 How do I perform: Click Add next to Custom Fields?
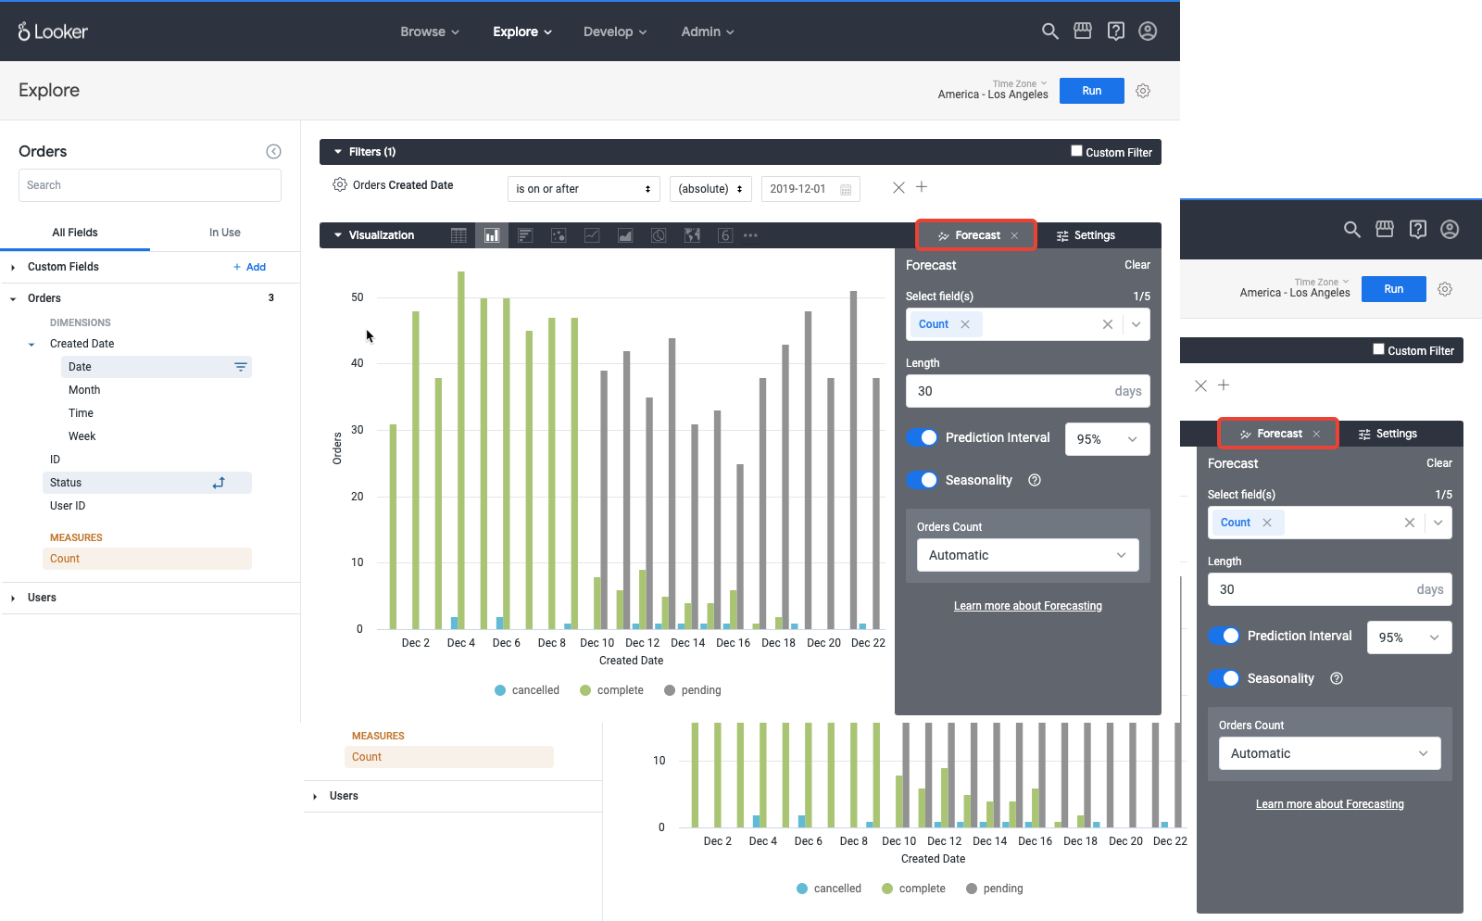(250, 267)
